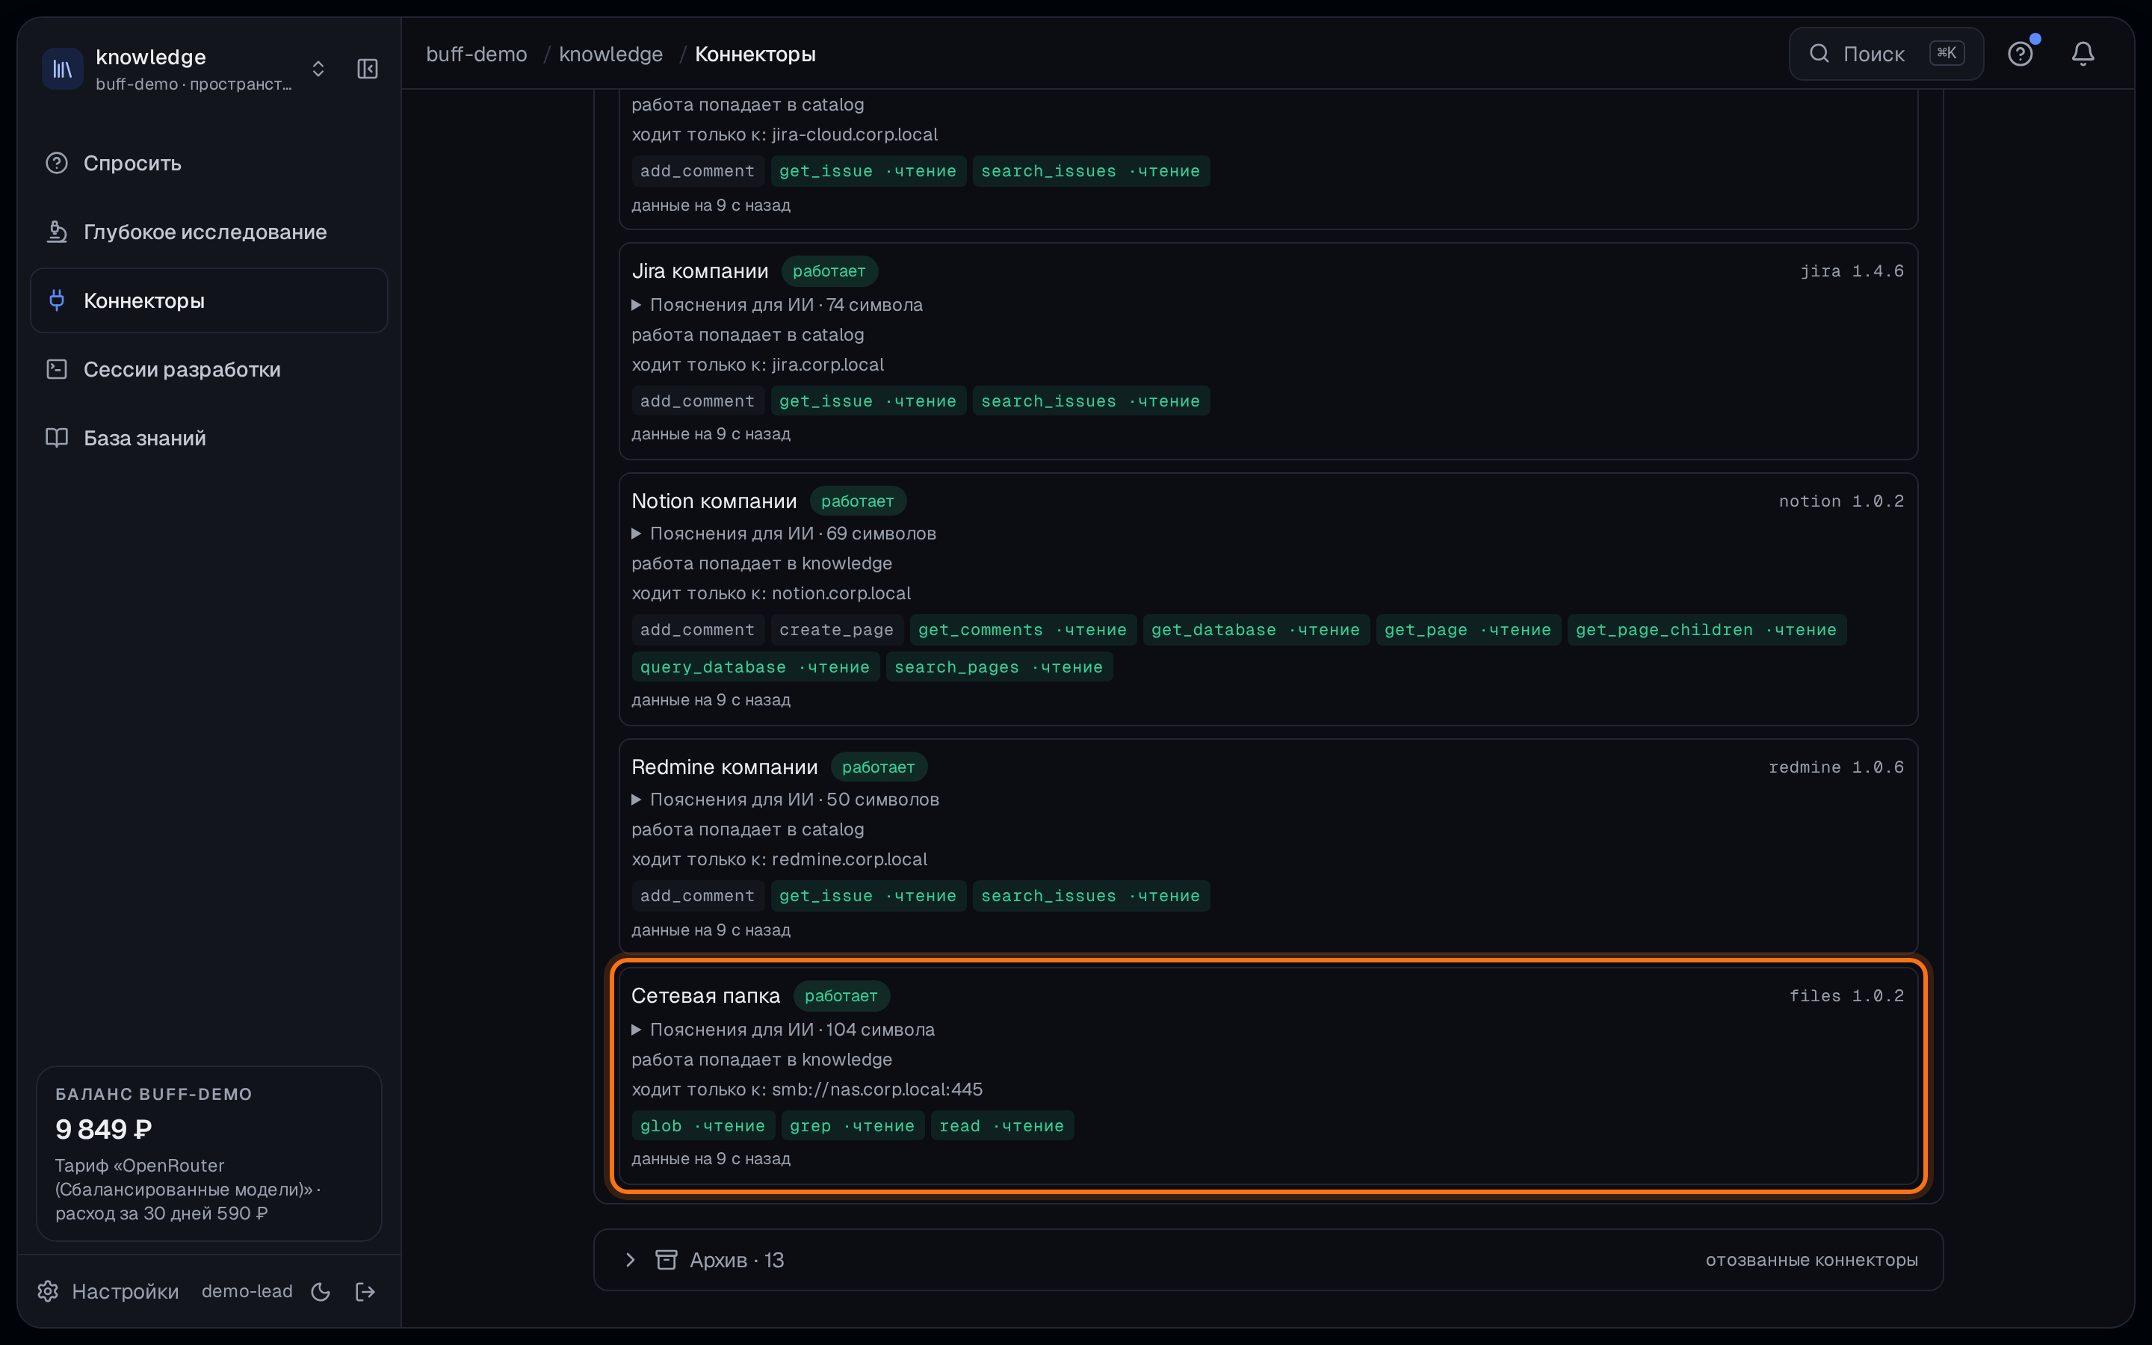Image resolution: width=2152 pixels, height=1345 pixels.
Task: Click the Поиск search field
Action: (1886, 53)
